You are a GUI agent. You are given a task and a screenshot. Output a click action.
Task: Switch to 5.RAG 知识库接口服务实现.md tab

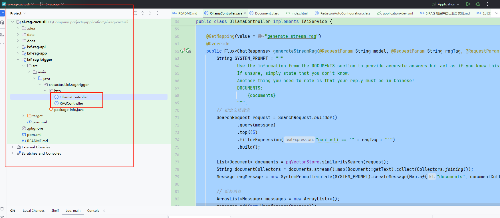coord(445,13)
